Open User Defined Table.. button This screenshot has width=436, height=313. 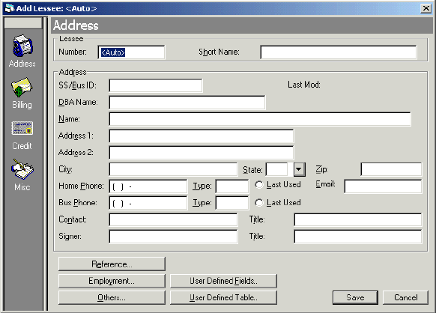(x=223, y=297)
